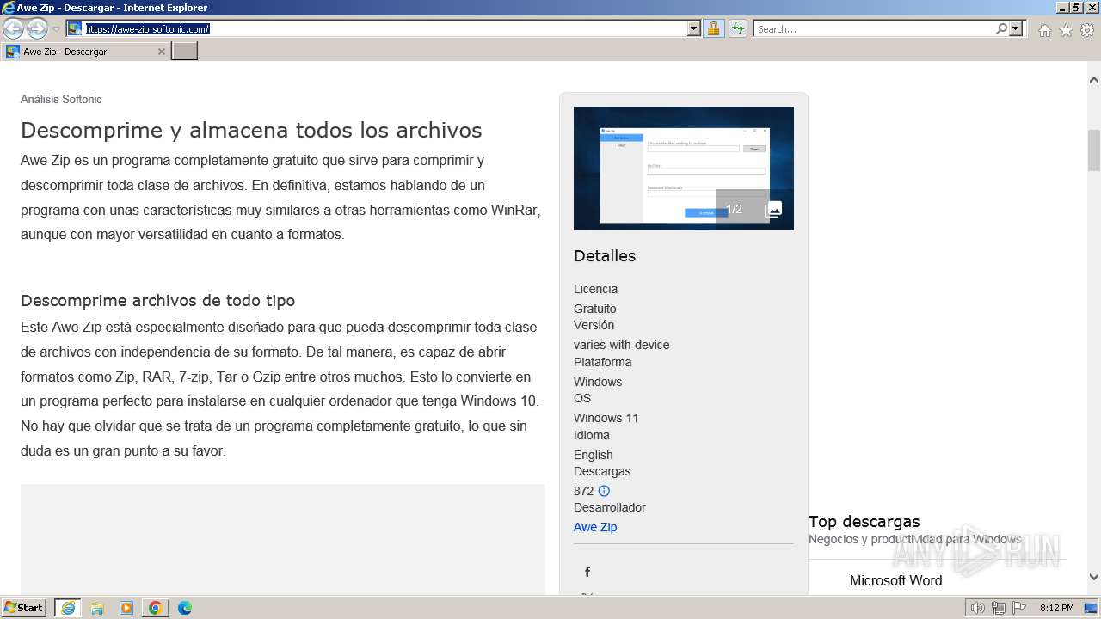Click page scrollbar up arrow
This screenshot has height=619, width=1101.
[x=1094, y=80]
